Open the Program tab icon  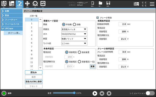(x=12, y=4)
